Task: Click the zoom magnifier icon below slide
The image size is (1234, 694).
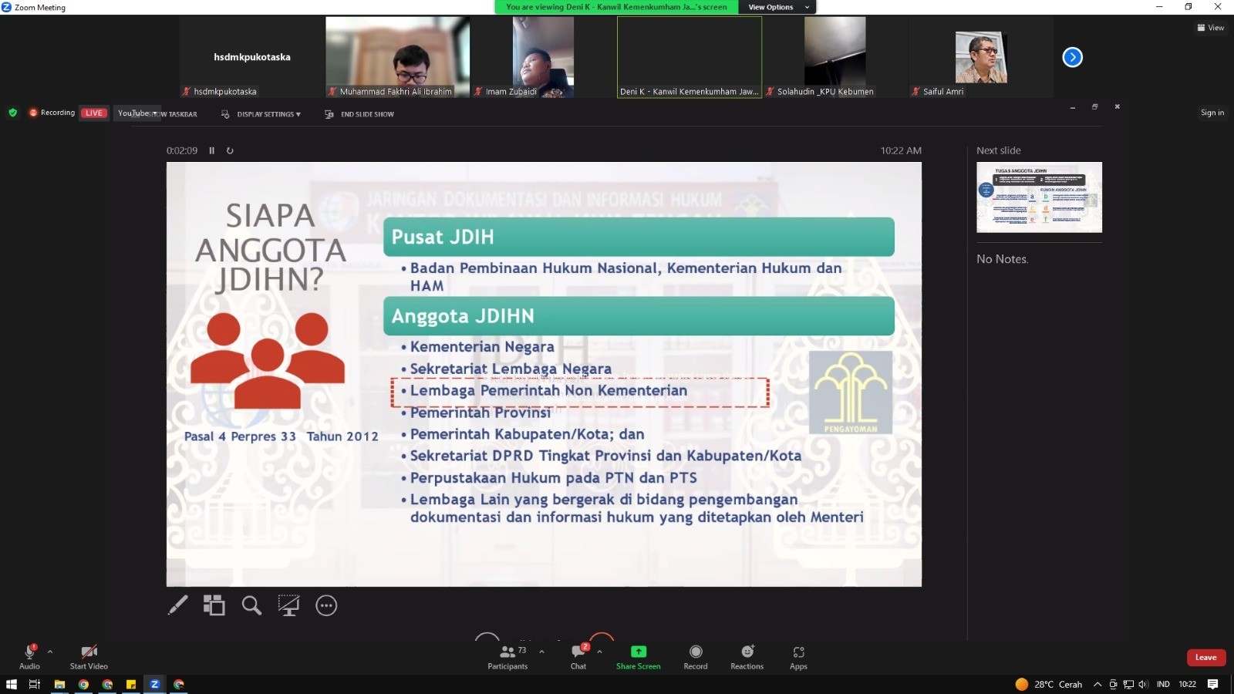Action: 251,605
